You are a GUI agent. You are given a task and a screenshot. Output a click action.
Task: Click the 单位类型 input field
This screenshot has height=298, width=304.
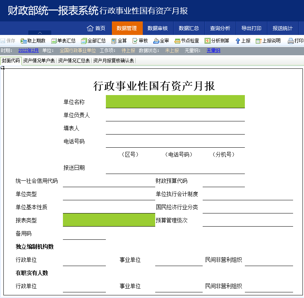109,194
